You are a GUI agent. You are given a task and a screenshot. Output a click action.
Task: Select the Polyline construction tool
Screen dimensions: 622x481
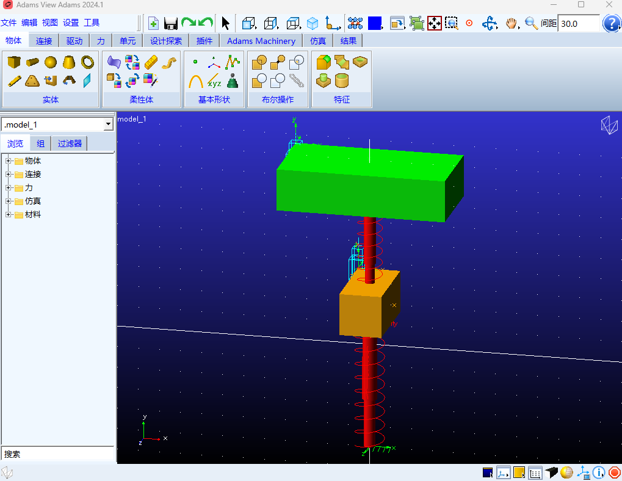coord(233,62)
